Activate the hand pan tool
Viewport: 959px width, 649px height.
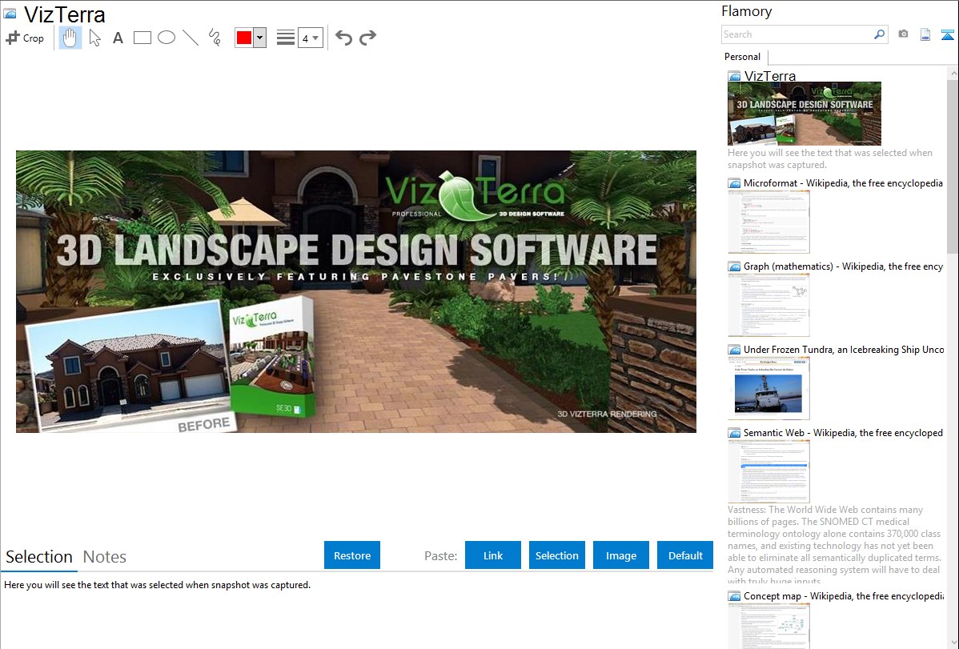coord(70,38)
